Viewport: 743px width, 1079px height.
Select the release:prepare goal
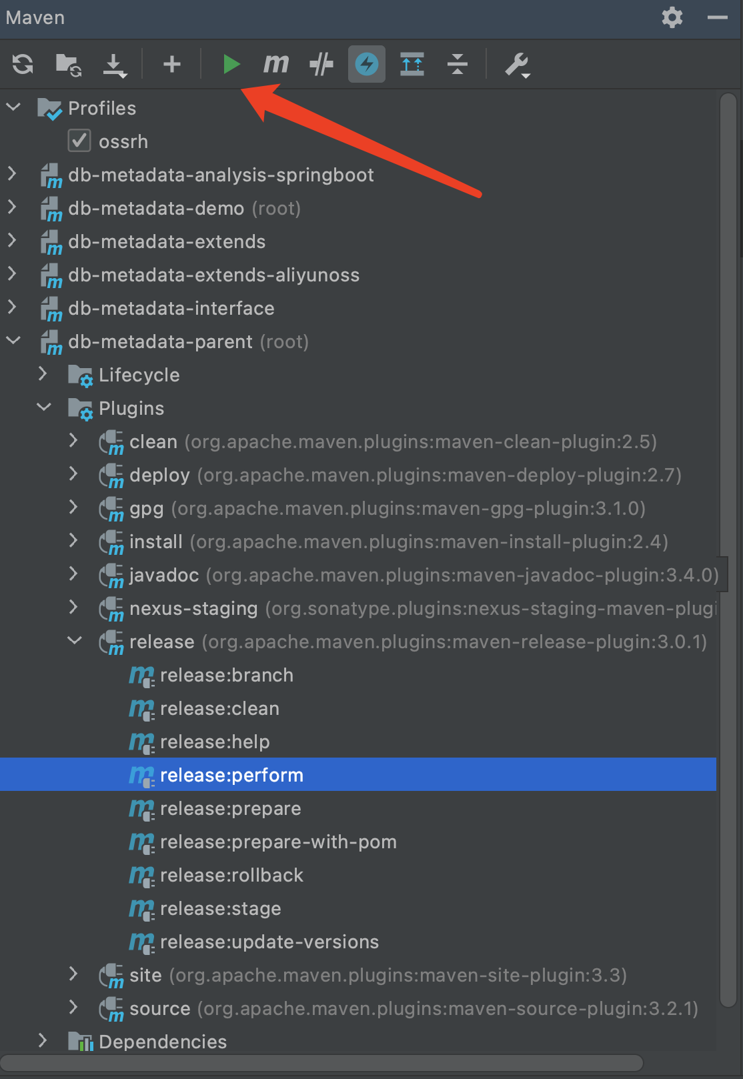pyautogui.click(x=231, y=808)
